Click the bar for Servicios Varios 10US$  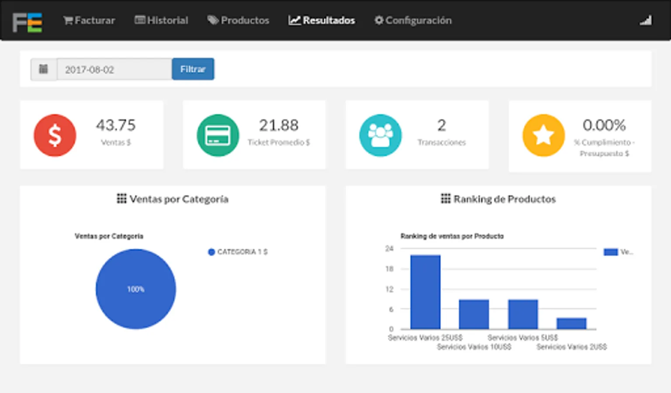[x=474, y=314]
